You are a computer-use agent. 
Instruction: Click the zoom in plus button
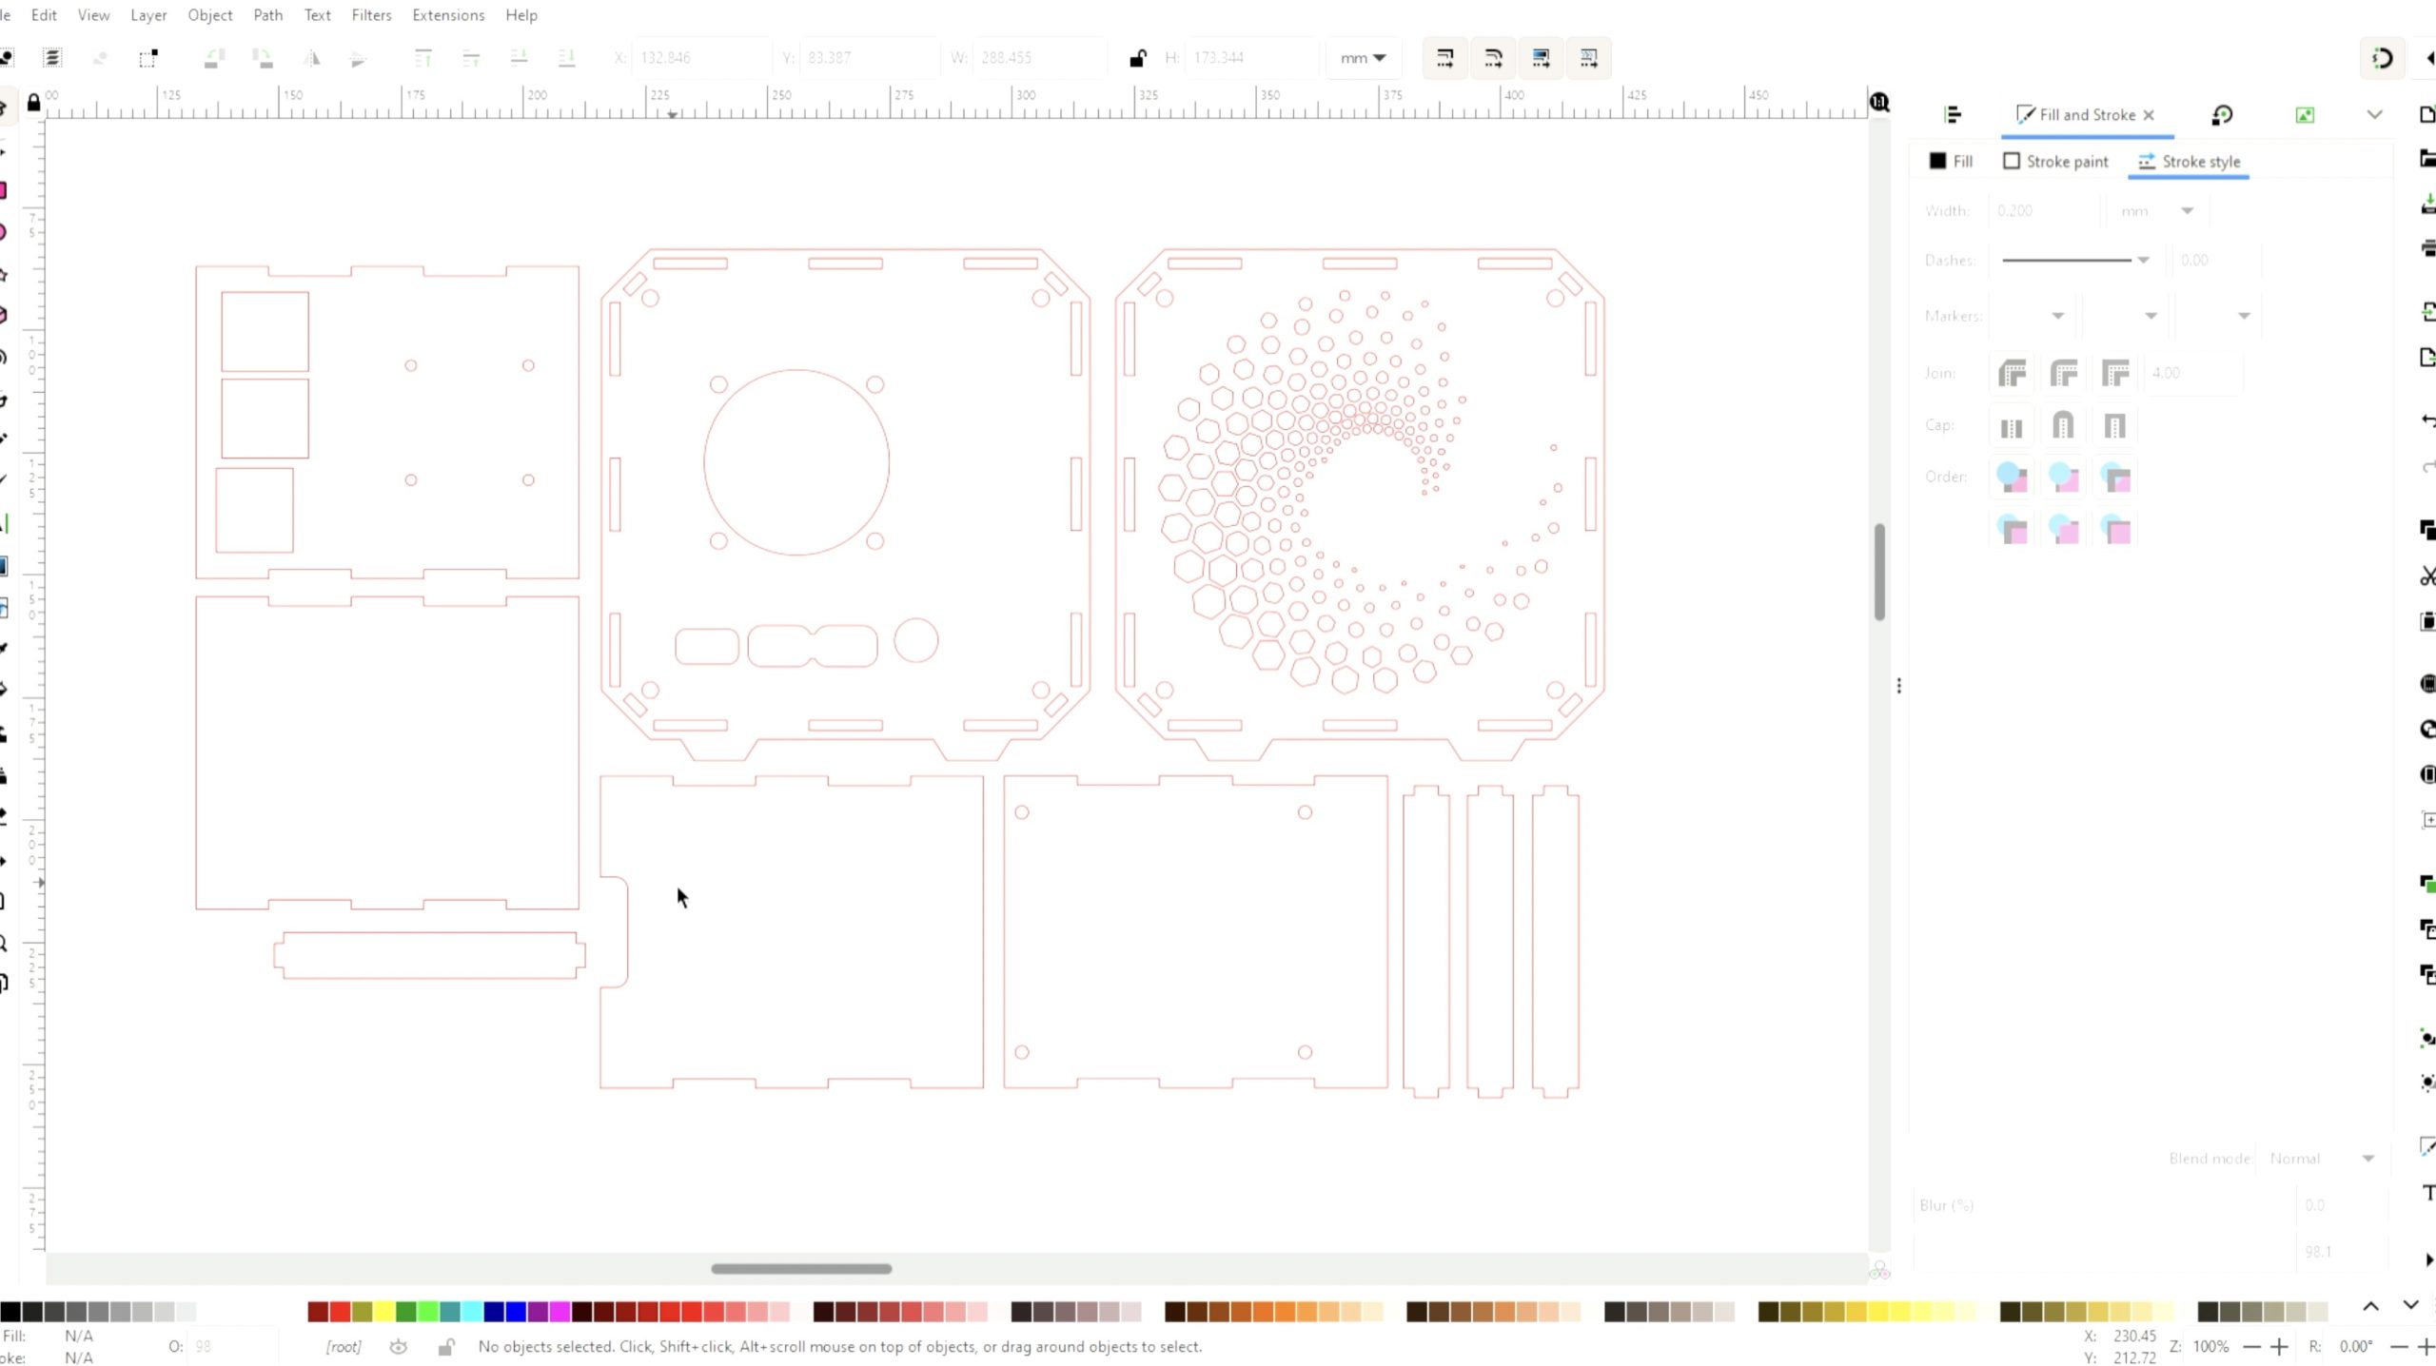pos(2279,1346)
